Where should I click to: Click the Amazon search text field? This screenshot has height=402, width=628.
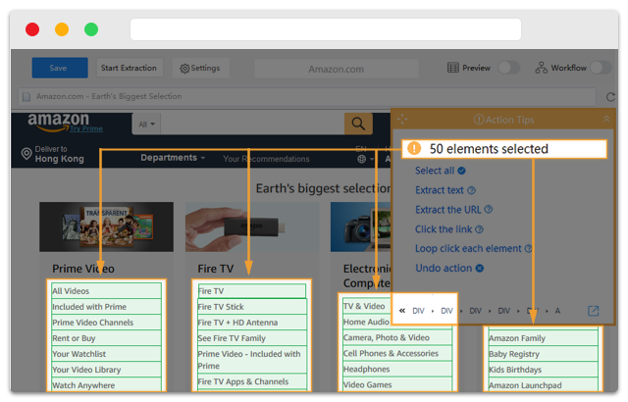click(x=252, y=124)
